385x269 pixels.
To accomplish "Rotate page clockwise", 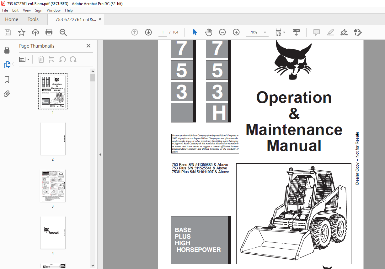I will (73, 59).
